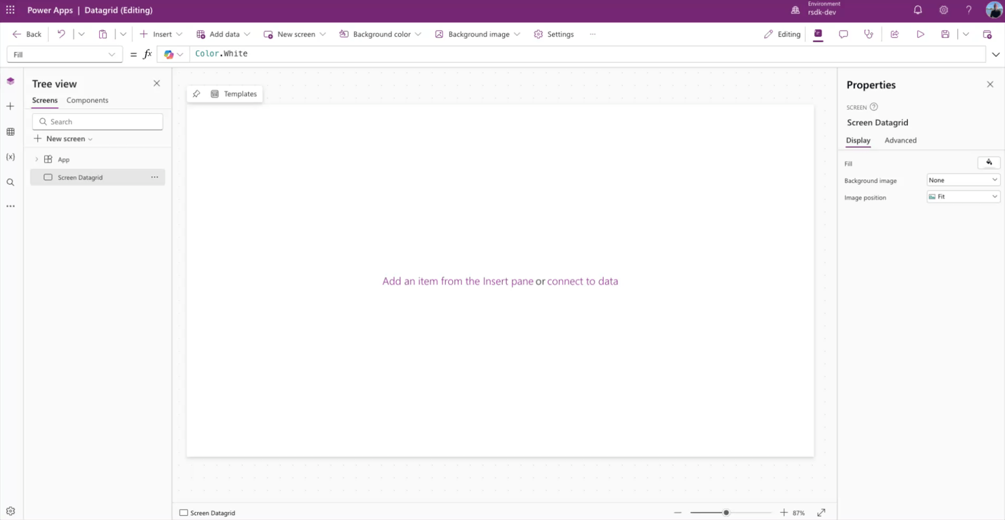Image resolution: width=1005 pixels, height=520 pixels.
Task: Switch to the Screens tab
Action: click(x=45, y=100)
